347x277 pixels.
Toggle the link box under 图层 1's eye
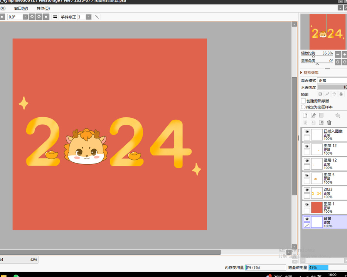tap(307, 210)
